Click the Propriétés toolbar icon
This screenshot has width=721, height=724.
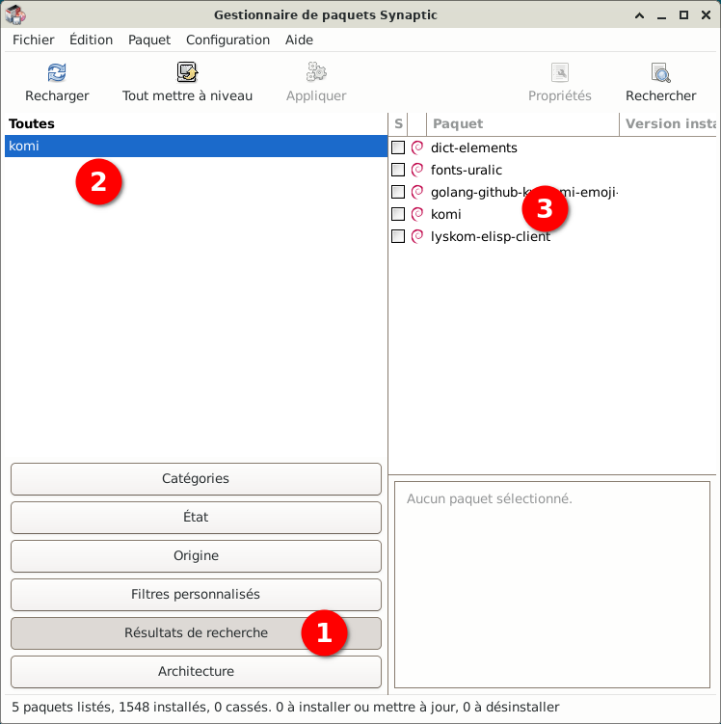[559, 72]
